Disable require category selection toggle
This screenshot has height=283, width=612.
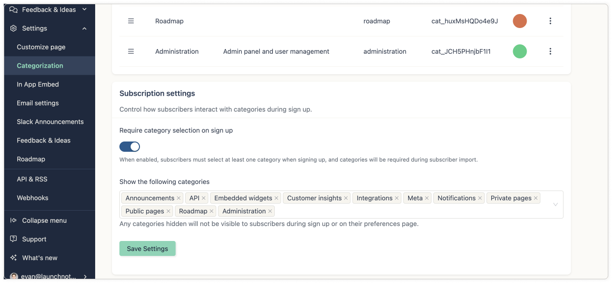(x=130, y=147)
